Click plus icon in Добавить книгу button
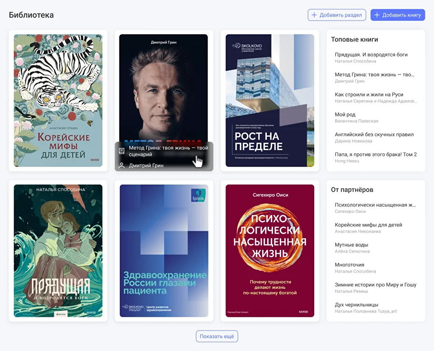Viewport: 434px width, 351px height. (x=377, y=15)
